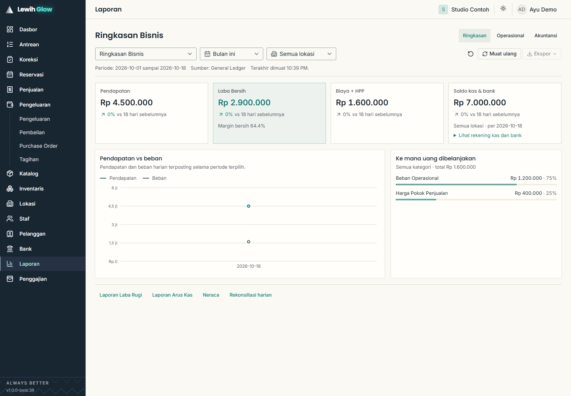The image size is (571, 396).
Task: Open the Semua lokasi dropdown
Action: pos(301,54)
